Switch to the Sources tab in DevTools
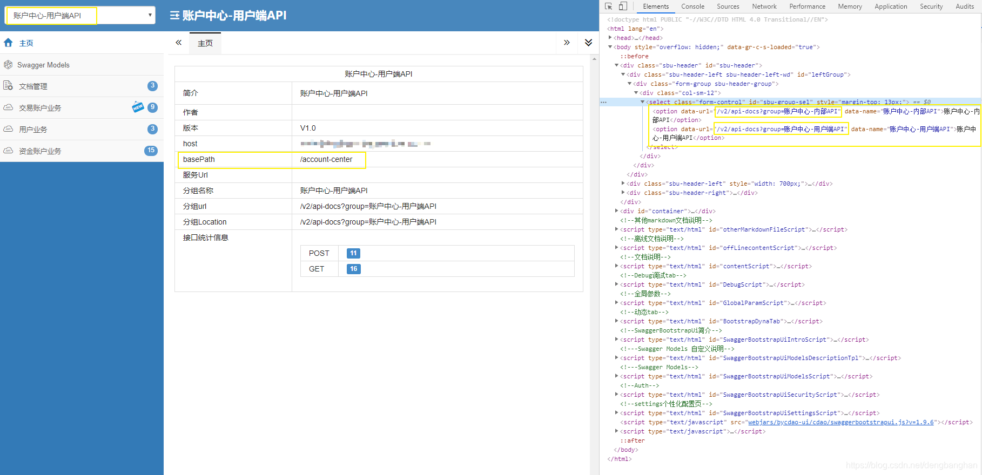Viewport: 982px width, 475px height. coord(728,6)
